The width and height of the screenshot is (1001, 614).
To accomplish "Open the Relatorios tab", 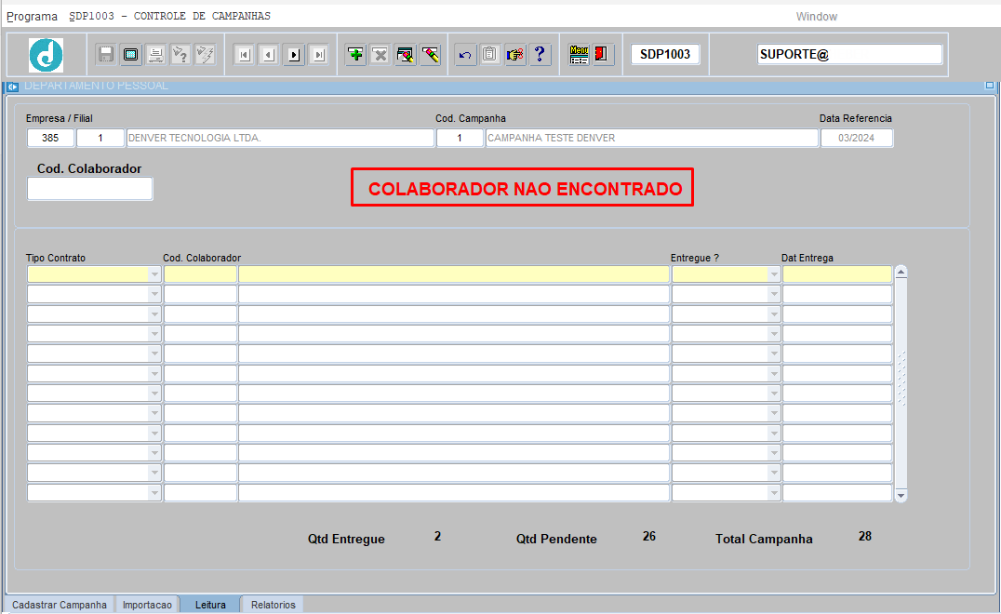I will click(x=274, y=605).
